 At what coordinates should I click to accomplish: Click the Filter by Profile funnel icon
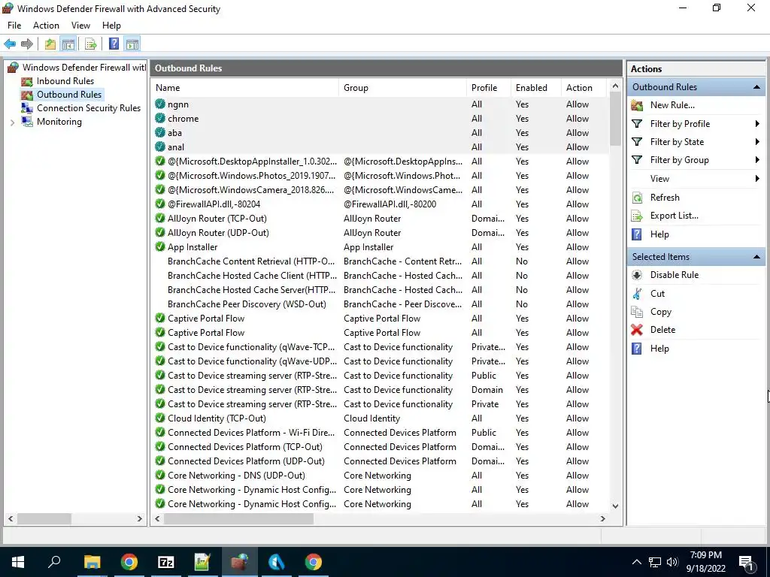tap(637, 124)
